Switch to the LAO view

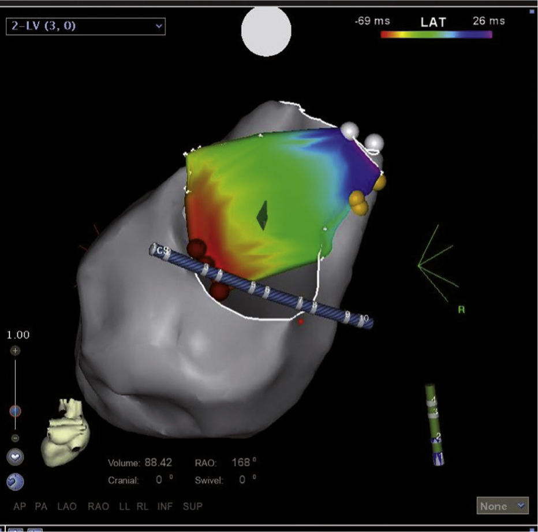tap(68, 507)
